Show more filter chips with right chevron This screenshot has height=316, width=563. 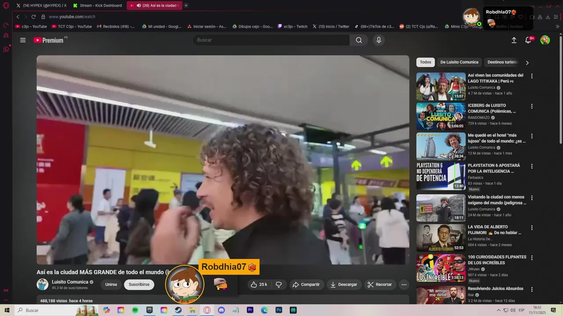pyautogui.click(x=527, y=62)
